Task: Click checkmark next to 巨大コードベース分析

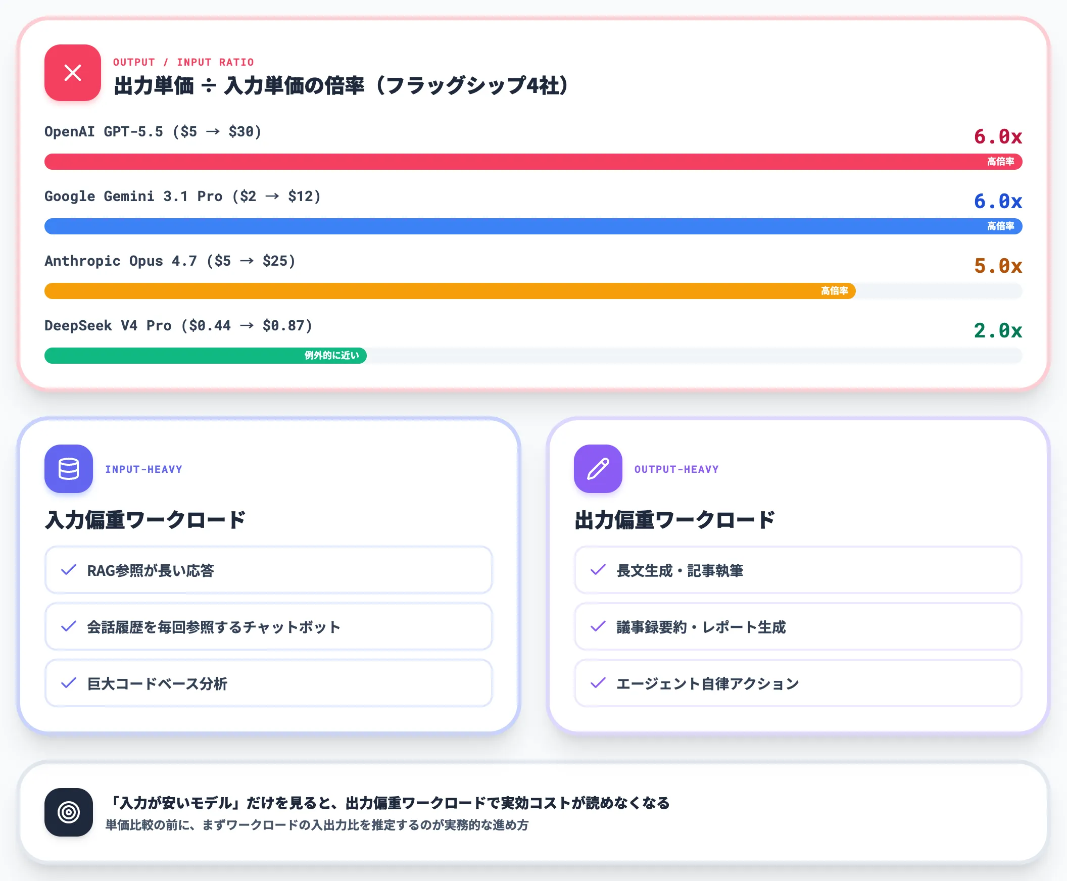Action: [x=69, y=683]
